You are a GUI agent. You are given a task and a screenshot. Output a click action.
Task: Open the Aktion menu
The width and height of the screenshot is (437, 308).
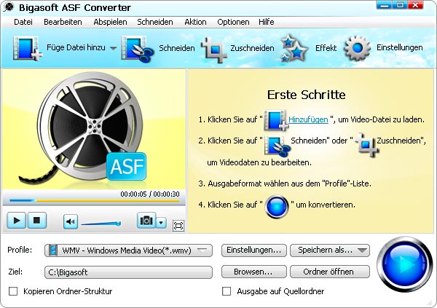point(195,22)
